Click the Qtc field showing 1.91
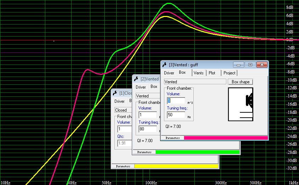The height and width of the screenshot is (185, 299). pyautogui.click(x=124, y=143)
